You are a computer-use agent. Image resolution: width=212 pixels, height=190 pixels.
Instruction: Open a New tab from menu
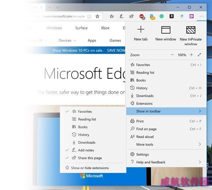pyautogui.click(x=141, y=34)
